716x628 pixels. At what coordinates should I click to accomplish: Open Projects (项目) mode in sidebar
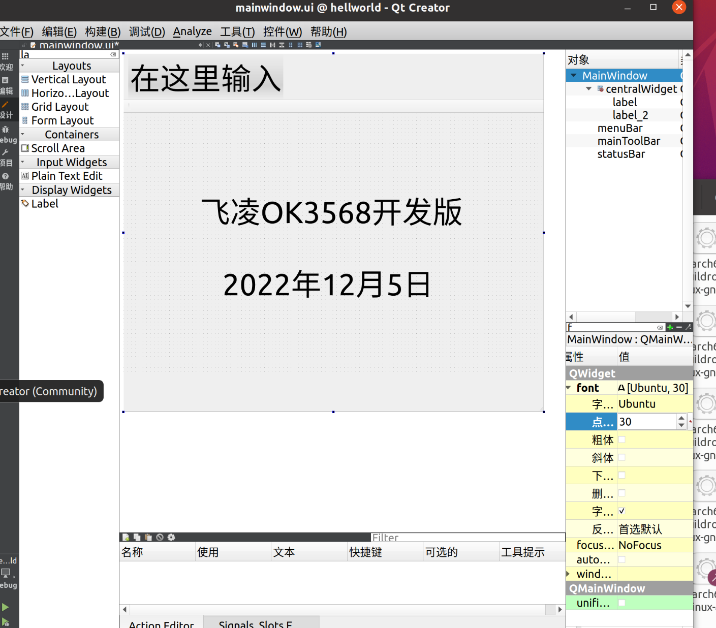pyautogui.click(x=6, y=158)
